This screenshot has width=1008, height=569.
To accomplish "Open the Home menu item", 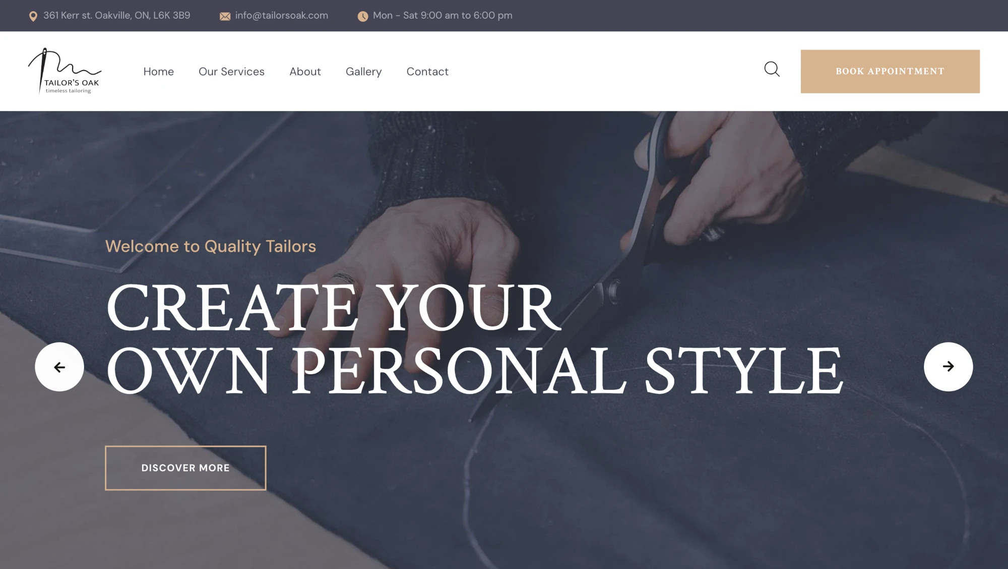I will point(159,72).
